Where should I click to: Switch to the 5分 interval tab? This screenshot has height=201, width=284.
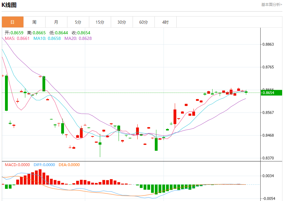(x=78, y=22)
